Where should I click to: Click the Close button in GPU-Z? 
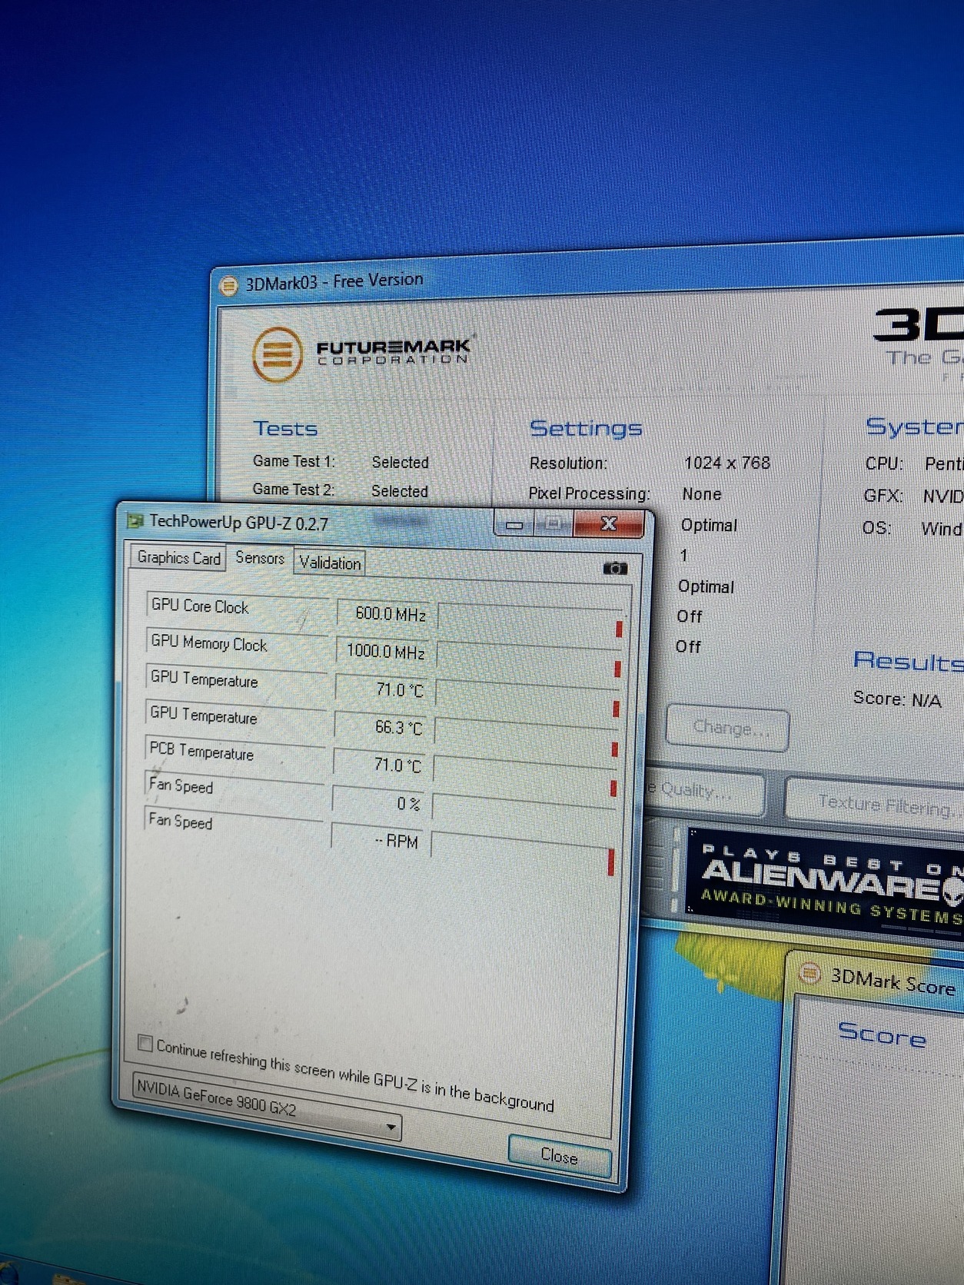pos(559,1155)
